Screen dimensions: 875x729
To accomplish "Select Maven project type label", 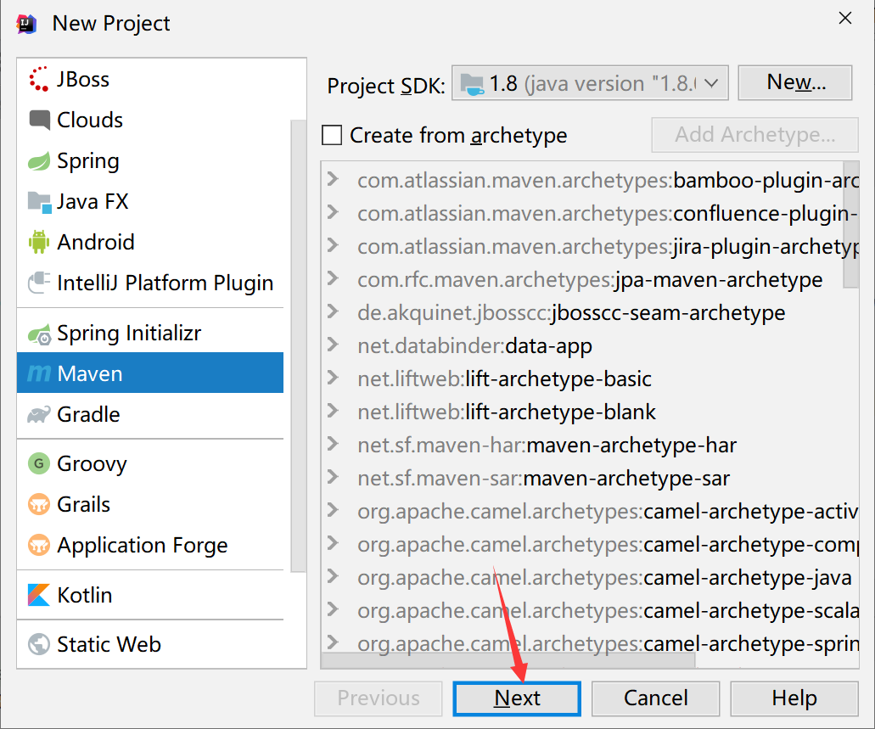I will [90, 373].
